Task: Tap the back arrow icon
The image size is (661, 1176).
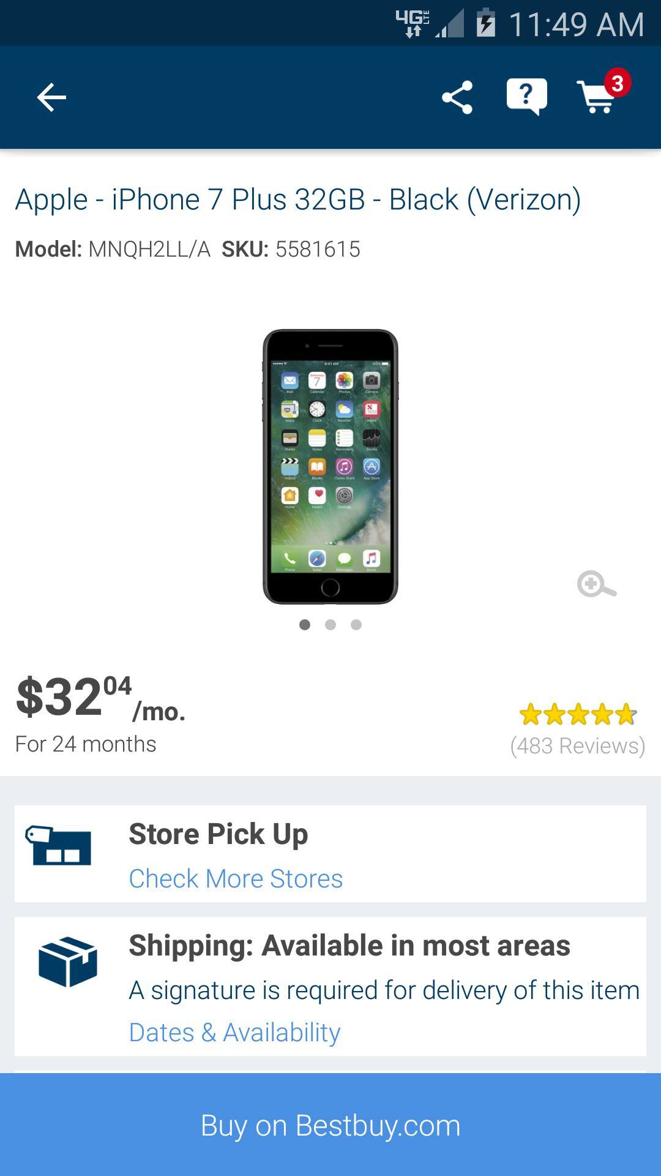Action: click(51, 97)
